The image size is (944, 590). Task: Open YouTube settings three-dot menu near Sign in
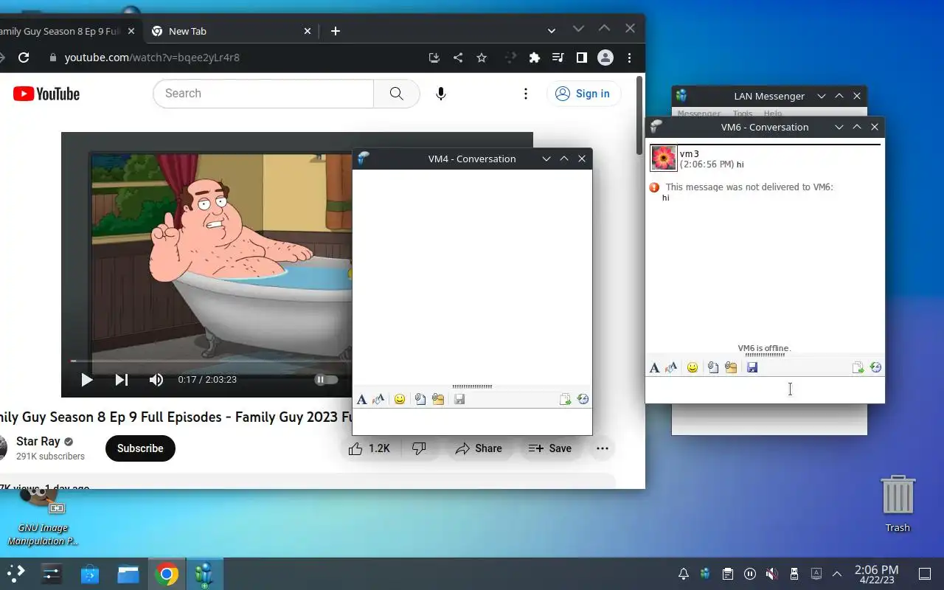click(x=525, y=94)
